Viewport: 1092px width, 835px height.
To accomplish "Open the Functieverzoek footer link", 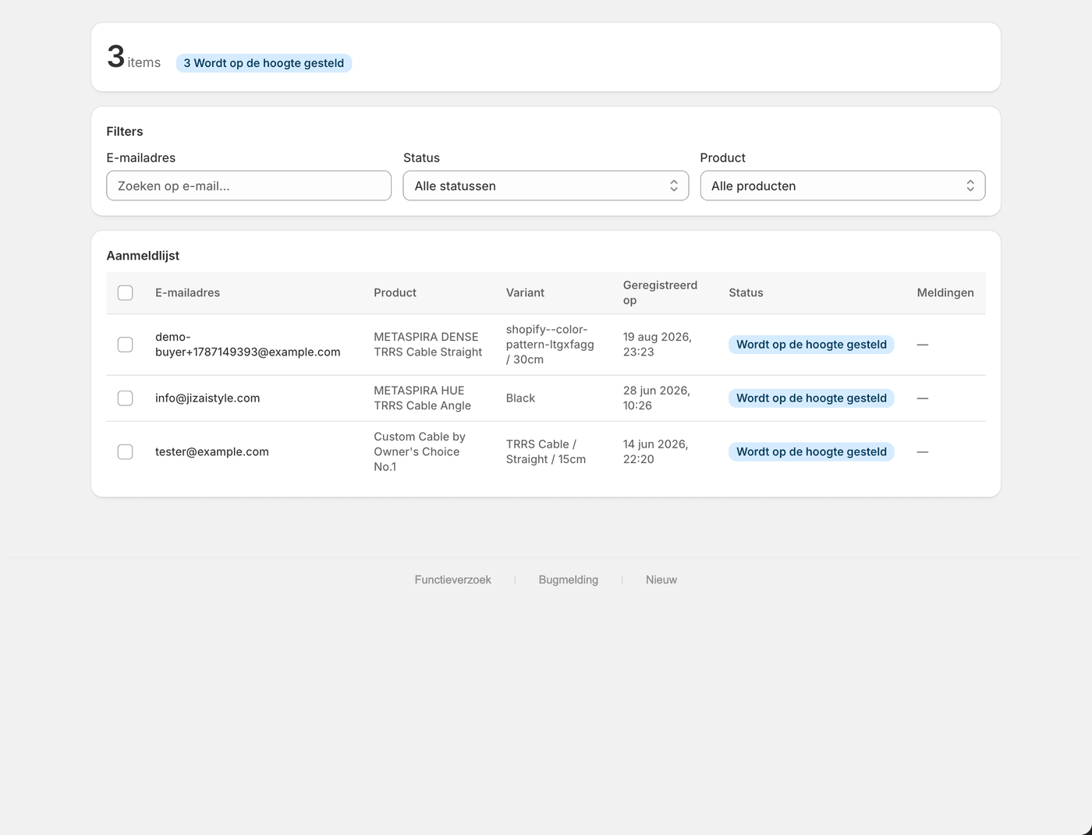I will click(x=453, y=580).
